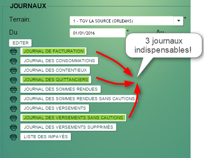The height and width of the screenshot is (158, 204).
Task: Click printer icon beside Journal des Quittanciers
Action: 13,80
